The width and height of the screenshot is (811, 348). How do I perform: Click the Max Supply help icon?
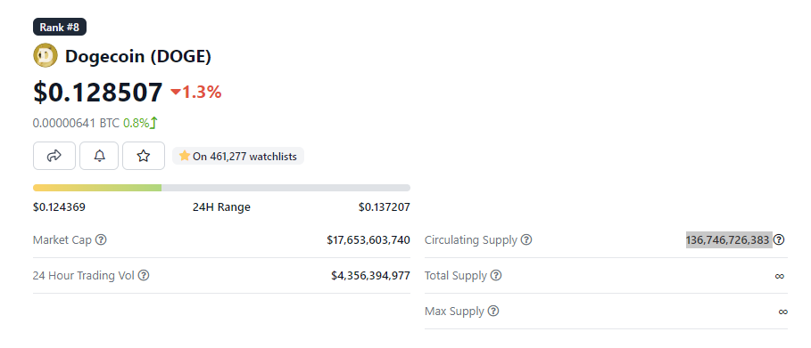pos(493,312)
